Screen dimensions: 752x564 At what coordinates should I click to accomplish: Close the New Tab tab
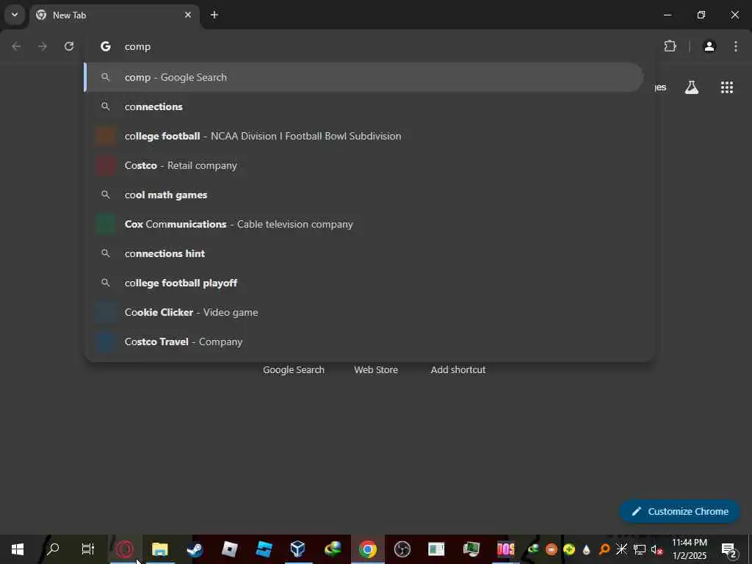pos(188,15)
